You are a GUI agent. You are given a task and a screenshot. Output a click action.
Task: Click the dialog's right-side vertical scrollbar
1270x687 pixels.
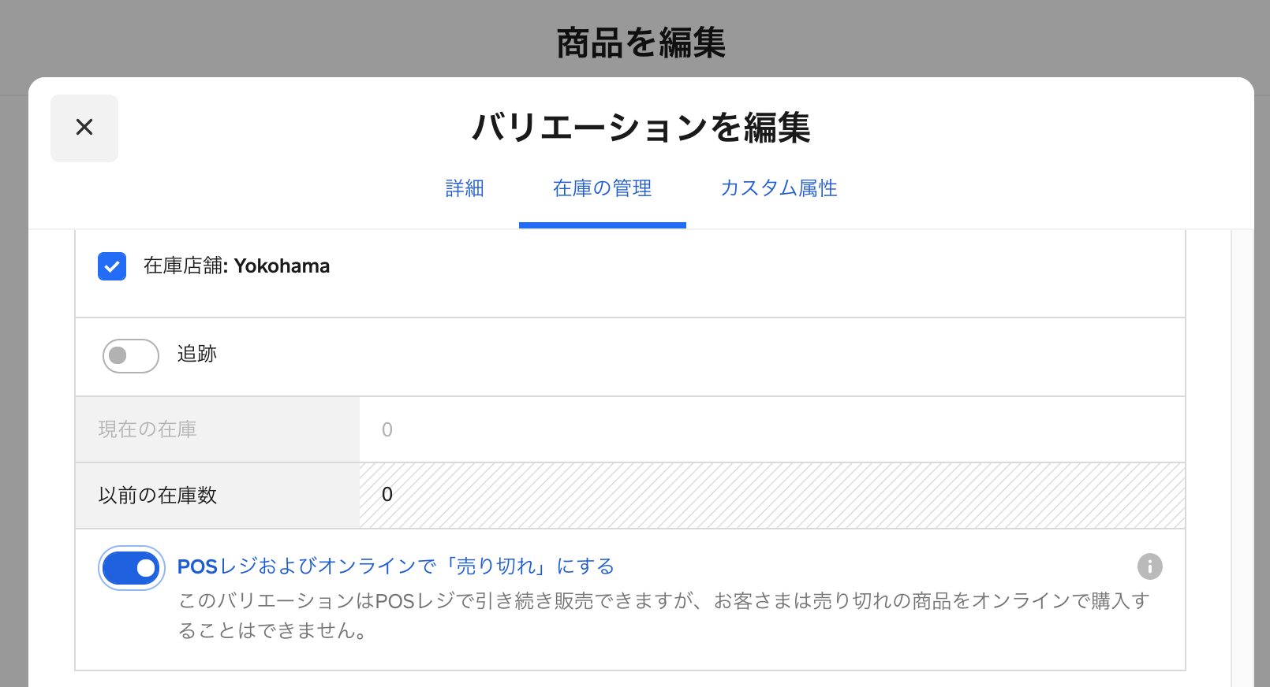coord(1242,457)
